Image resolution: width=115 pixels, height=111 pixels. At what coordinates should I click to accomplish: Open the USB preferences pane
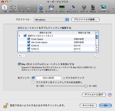[41, 9]
